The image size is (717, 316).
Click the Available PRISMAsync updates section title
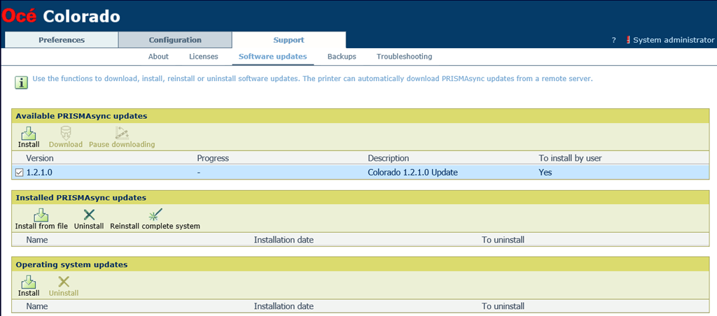point(81,116)
